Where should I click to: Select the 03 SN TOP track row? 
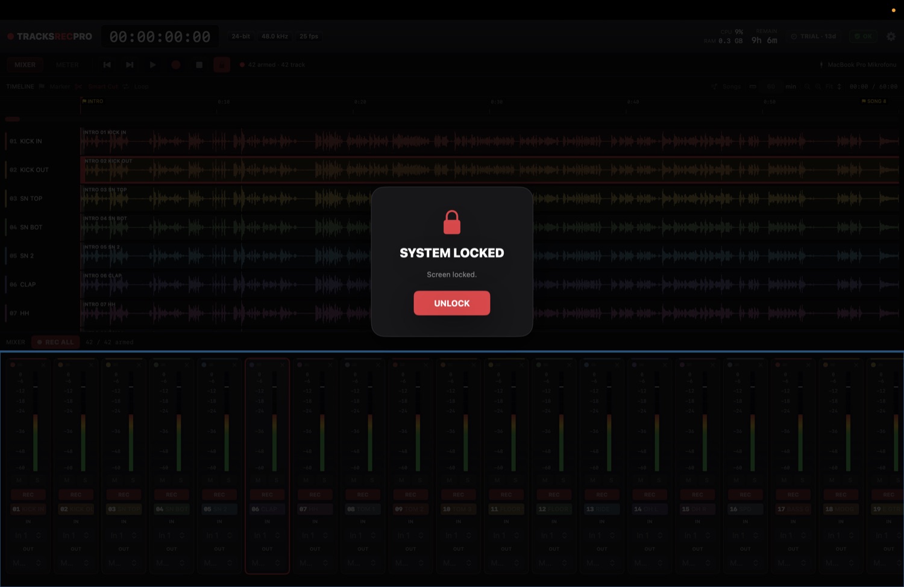pos(41,198)
